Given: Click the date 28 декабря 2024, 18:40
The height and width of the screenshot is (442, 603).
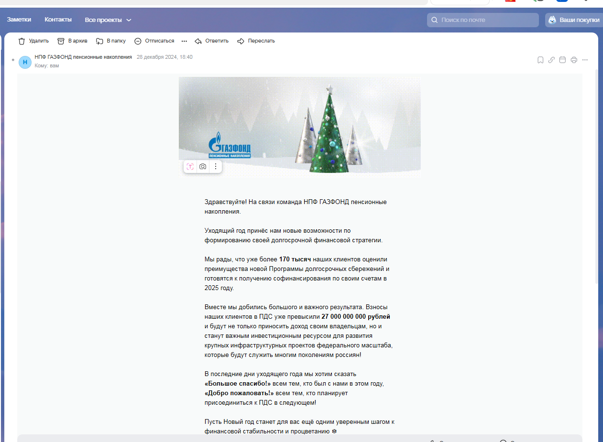Looking at the screenshot, I should (x=164, y=57).
